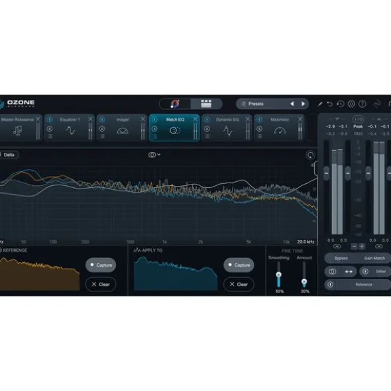
Task: Click the undo arrow icon
Action: click(330, 104)
